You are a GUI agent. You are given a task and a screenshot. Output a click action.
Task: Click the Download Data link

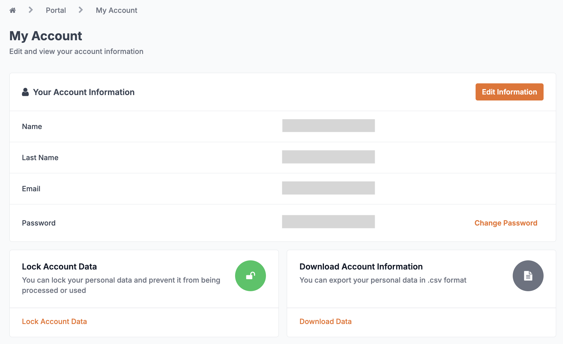click(325, 321)
